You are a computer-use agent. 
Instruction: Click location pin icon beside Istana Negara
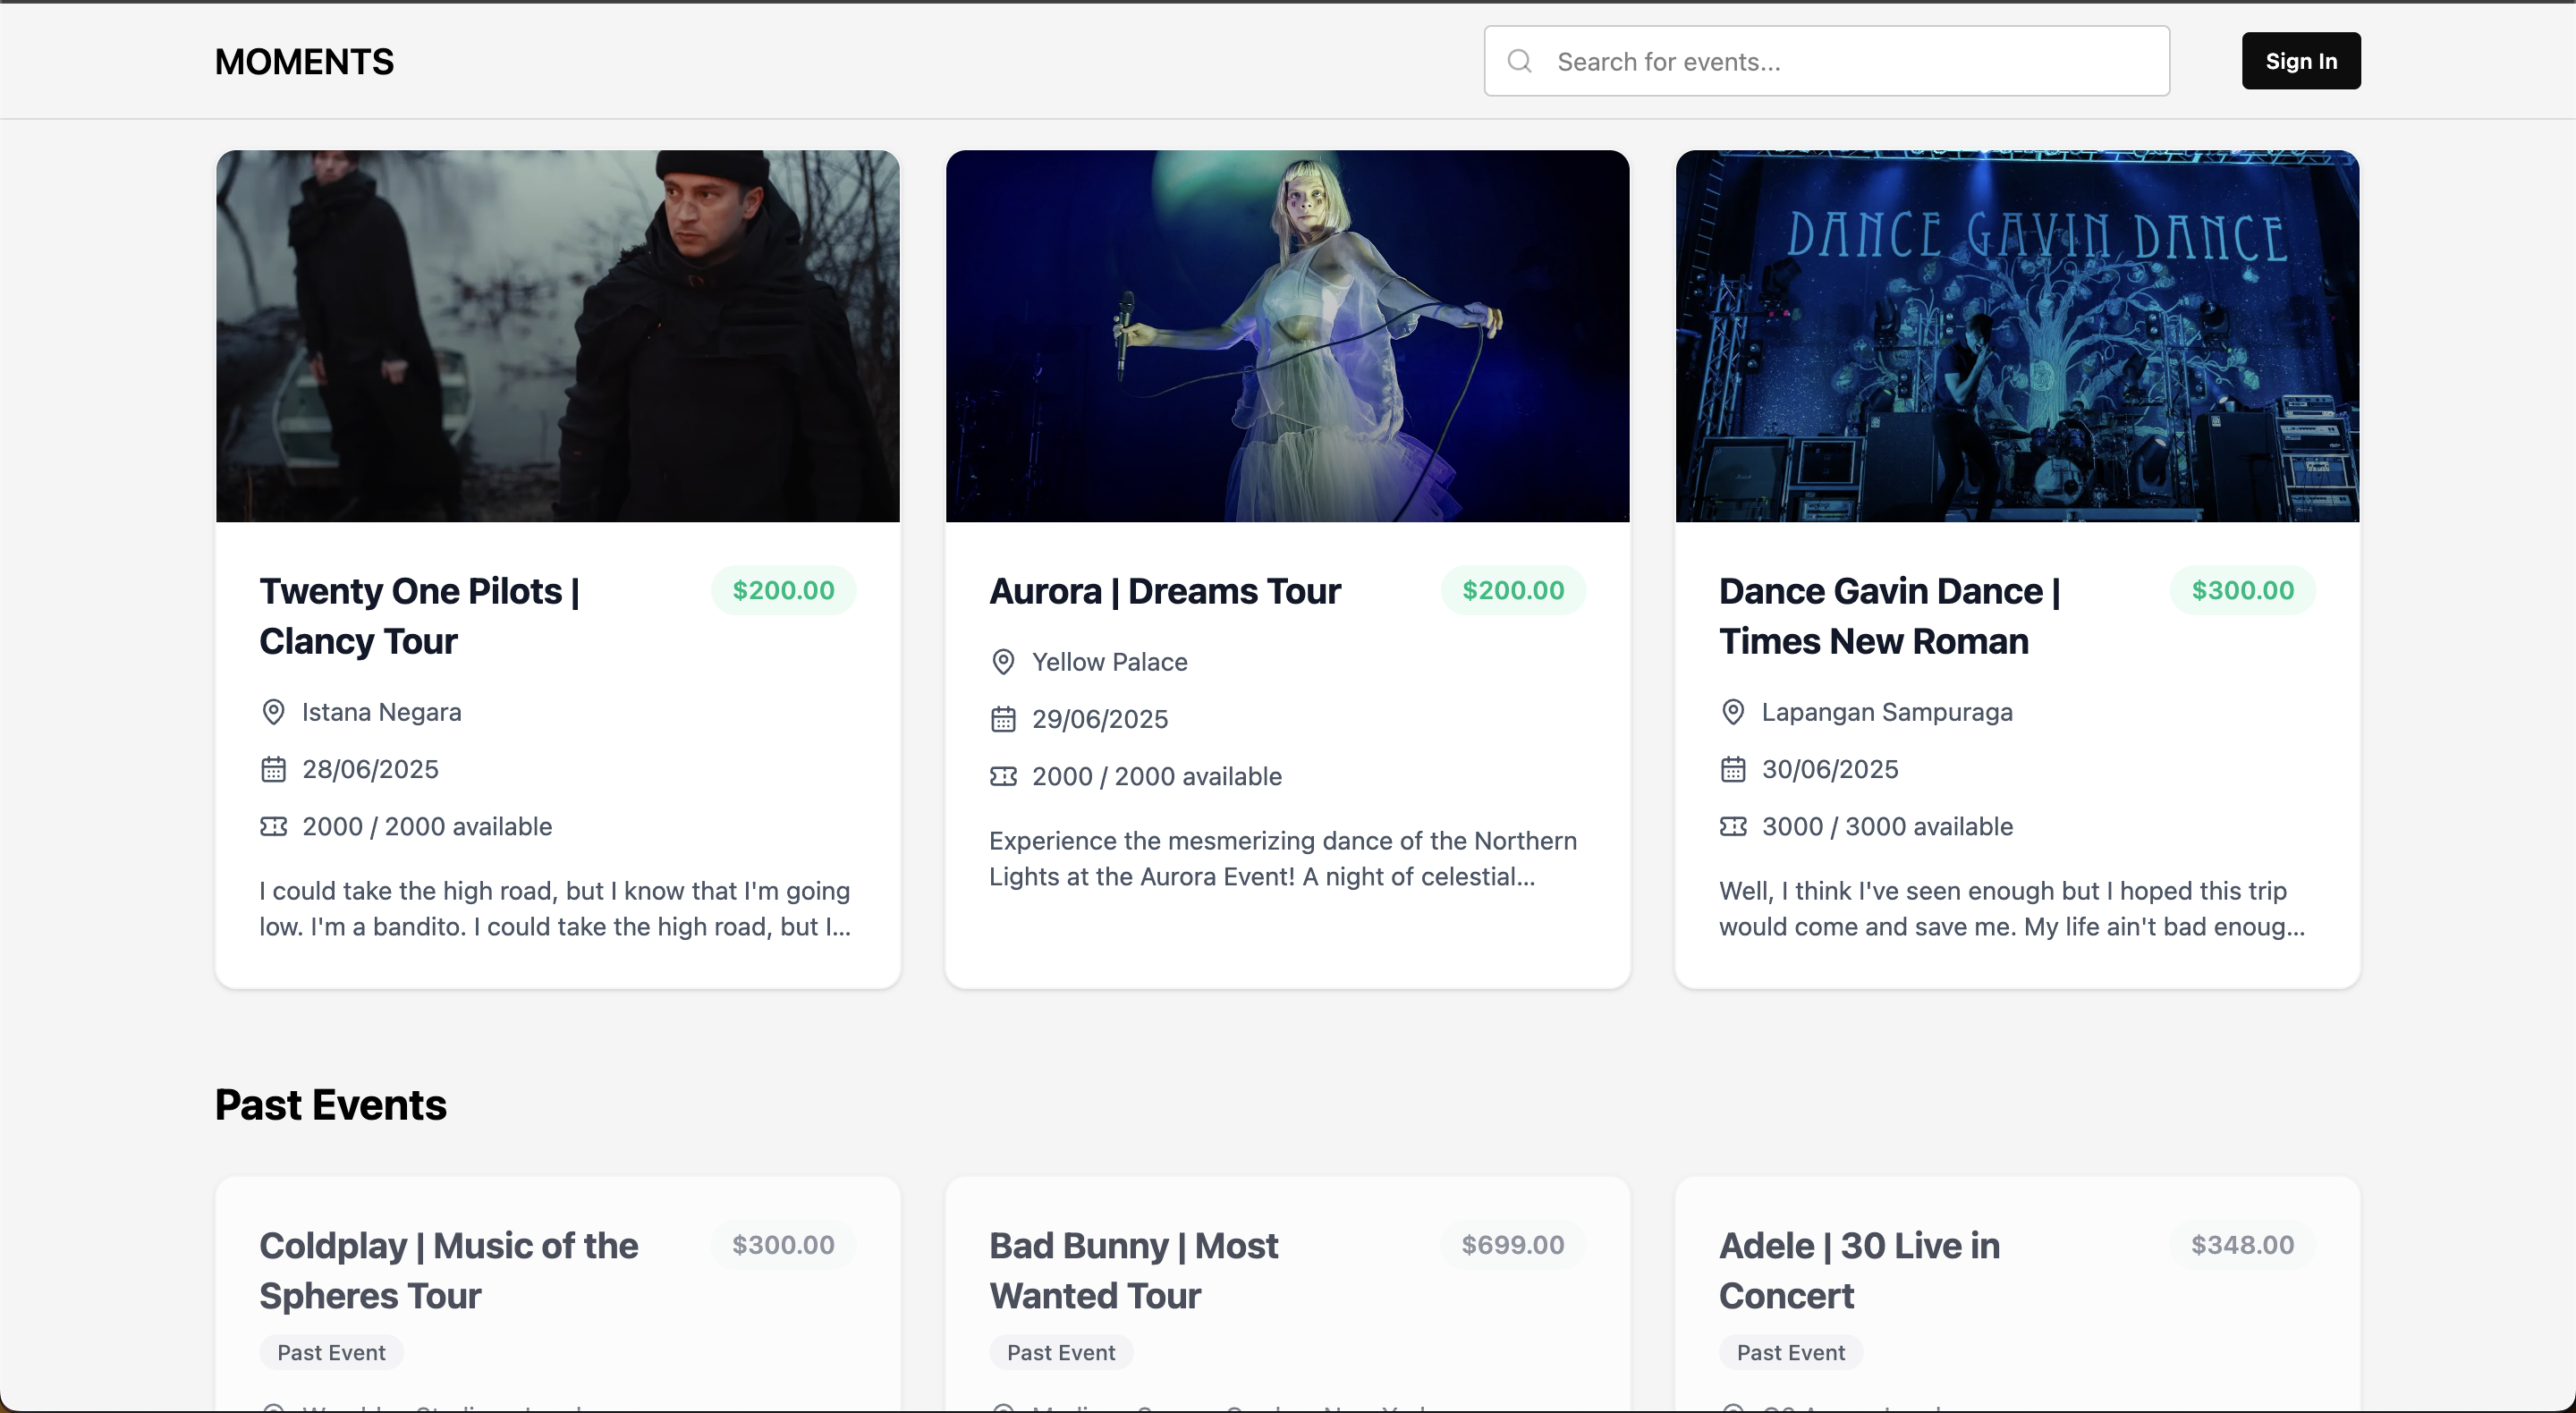click(273, 712)
